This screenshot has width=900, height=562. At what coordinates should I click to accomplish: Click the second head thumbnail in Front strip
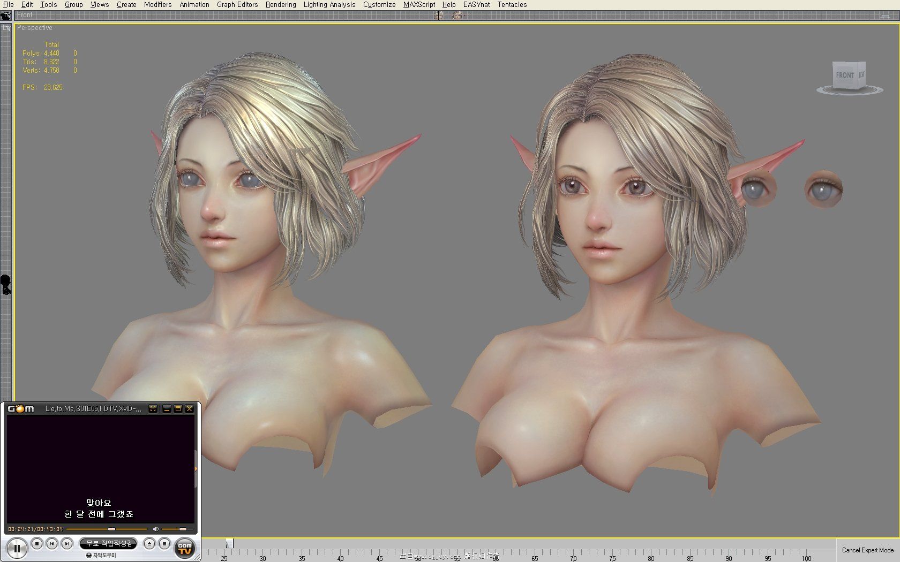point(457,16)
